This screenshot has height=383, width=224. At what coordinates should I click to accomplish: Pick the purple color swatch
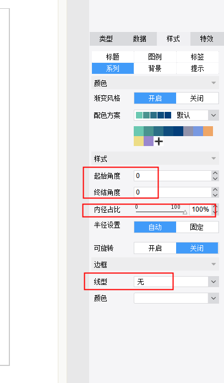click(149, 141)
